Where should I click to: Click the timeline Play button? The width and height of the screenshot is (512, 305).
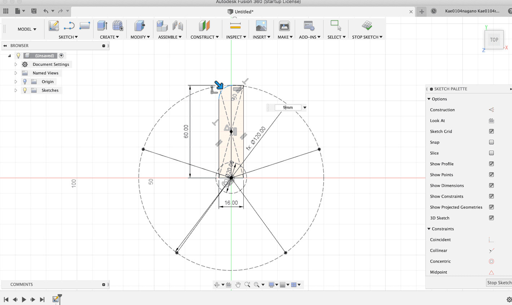pyautogui.click(x=24, y=299)
